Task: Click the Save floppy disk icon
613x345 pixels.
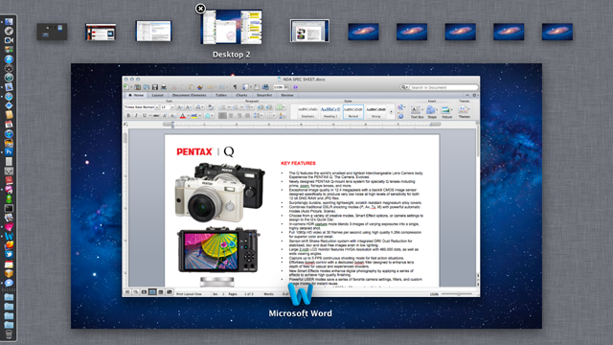Action: (155, 87)
